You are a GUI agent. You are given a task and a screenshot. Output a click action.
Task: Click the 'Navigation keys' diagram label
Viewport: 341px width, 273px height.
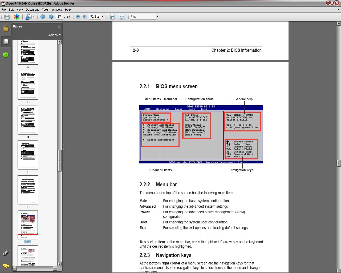(x=242, y=170)
